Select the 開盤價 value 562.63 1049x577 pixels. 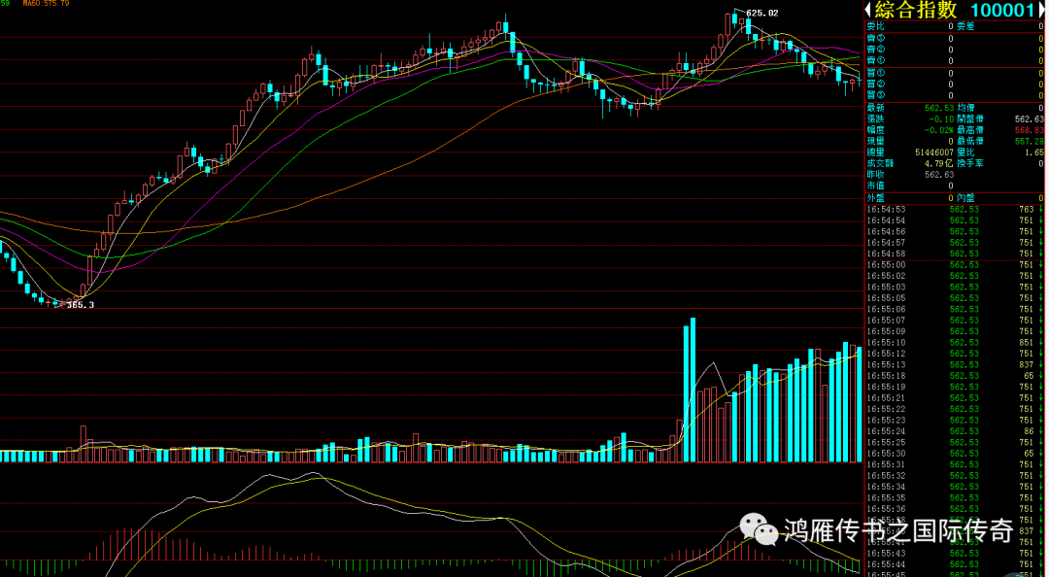tap(1029, 119)
